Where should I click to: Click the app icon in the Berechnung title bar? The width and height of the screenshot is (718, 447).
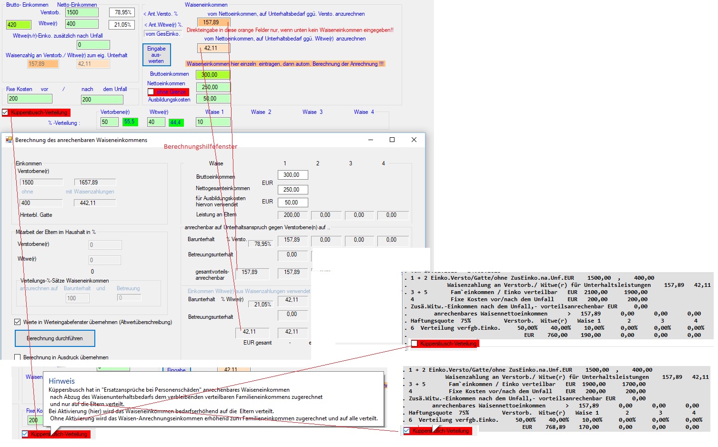[9, 140]
